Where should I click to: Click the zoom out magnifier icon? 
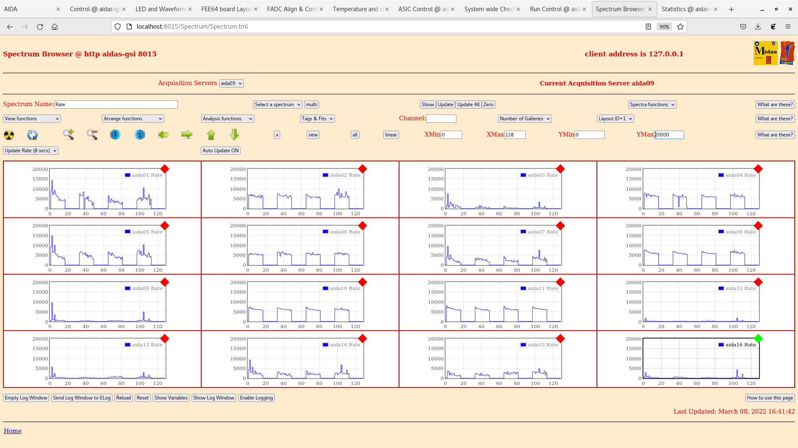tap(92, 134)
